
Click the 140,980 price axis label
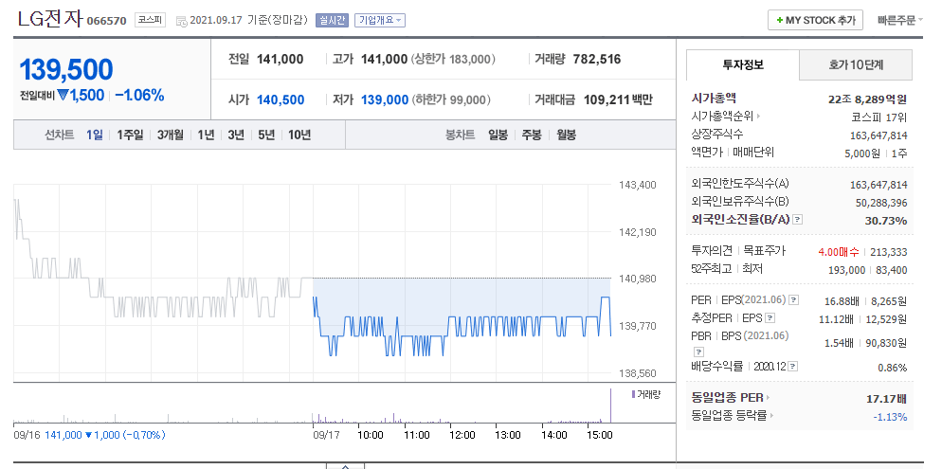pos(638,279)
